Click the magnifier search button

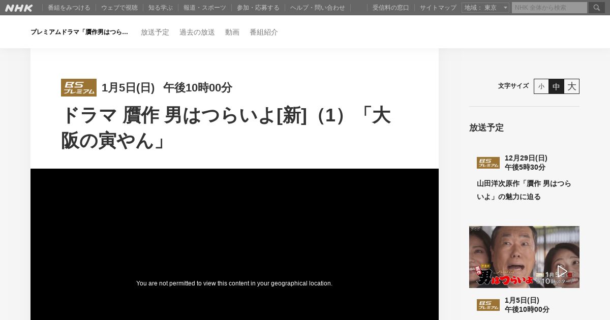click(x=597, y=8)
